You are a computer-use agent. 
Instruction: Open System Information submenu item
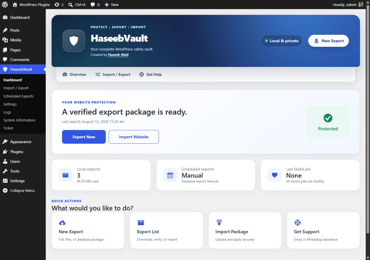pos(19,120)
